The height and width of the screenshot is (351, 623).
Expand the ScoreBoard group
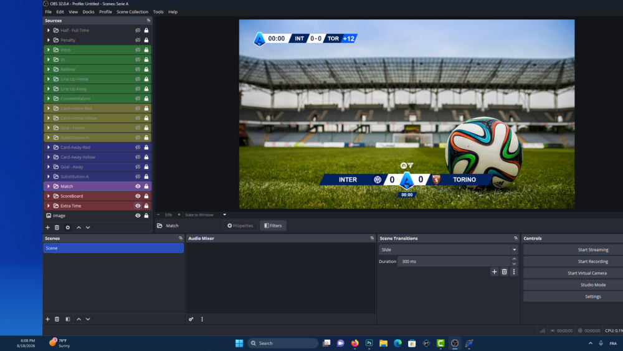(49, 196)
